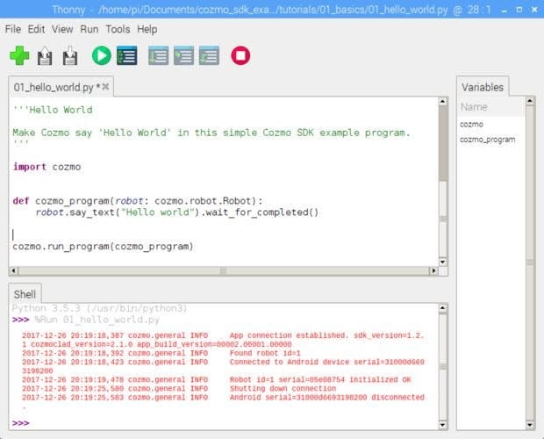Select the Shell tab
544x439 pixels.
tap(25, 294)
